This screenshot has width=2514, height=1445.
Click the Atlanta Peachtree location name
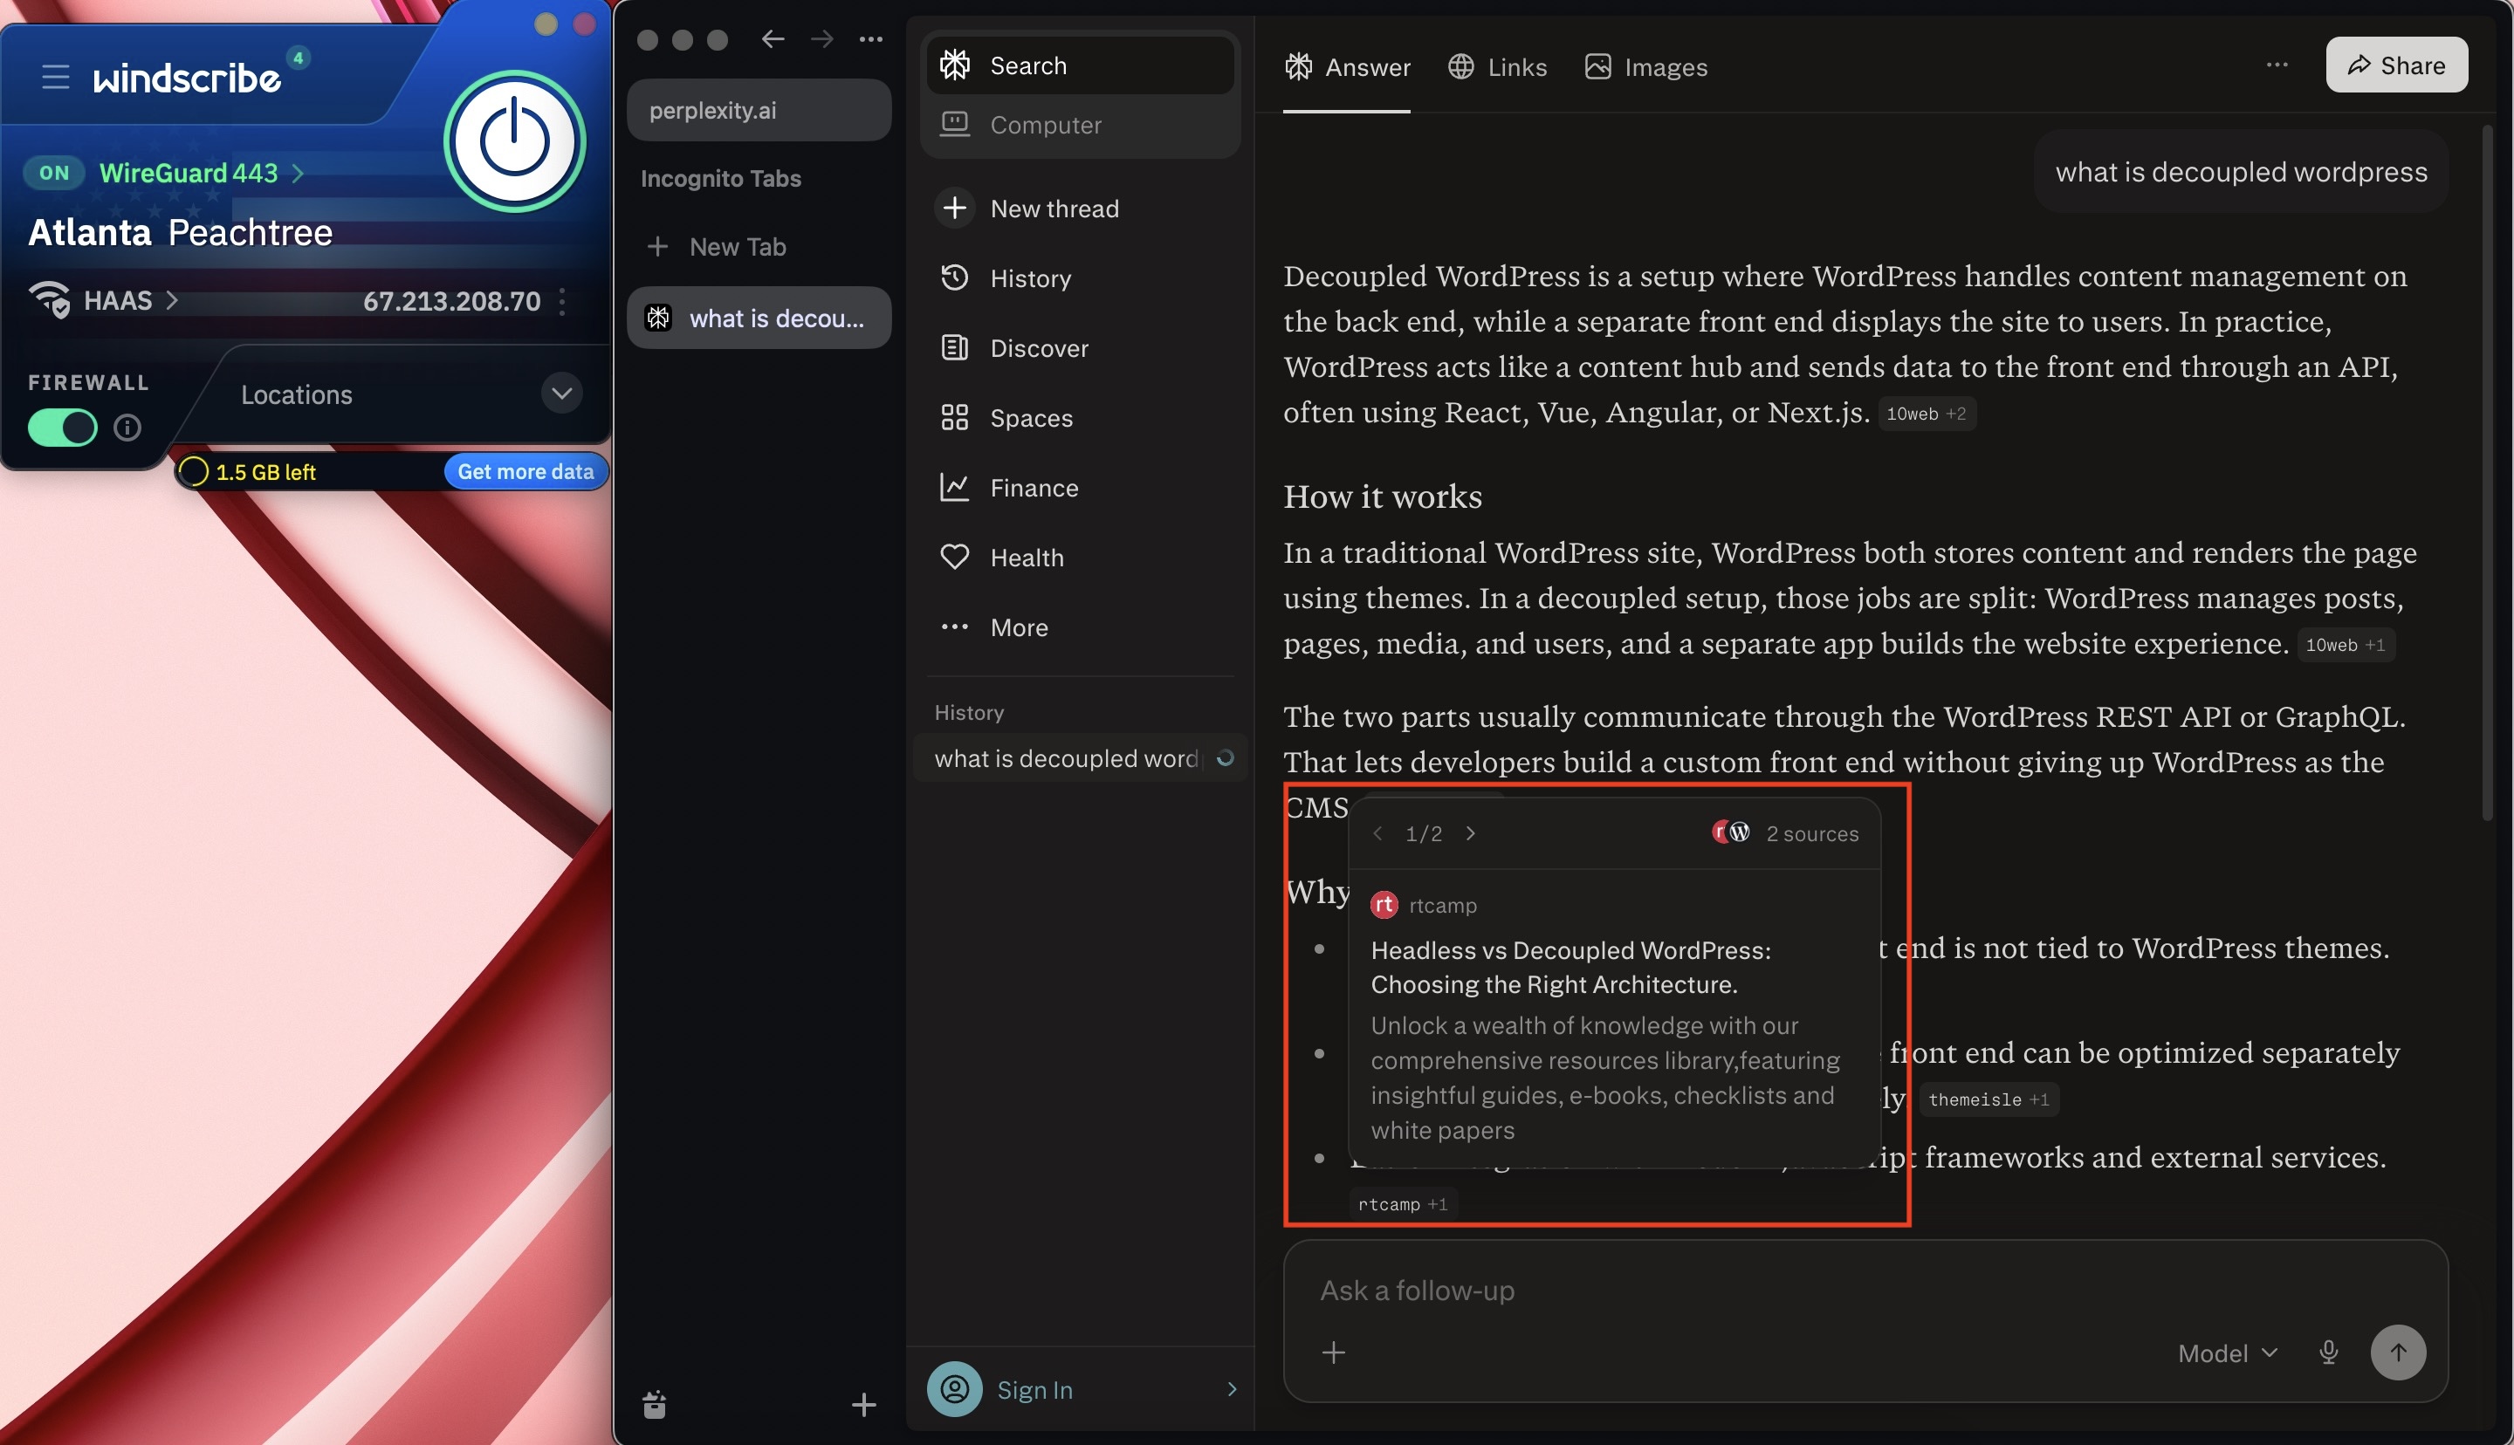tap(181, 232)
